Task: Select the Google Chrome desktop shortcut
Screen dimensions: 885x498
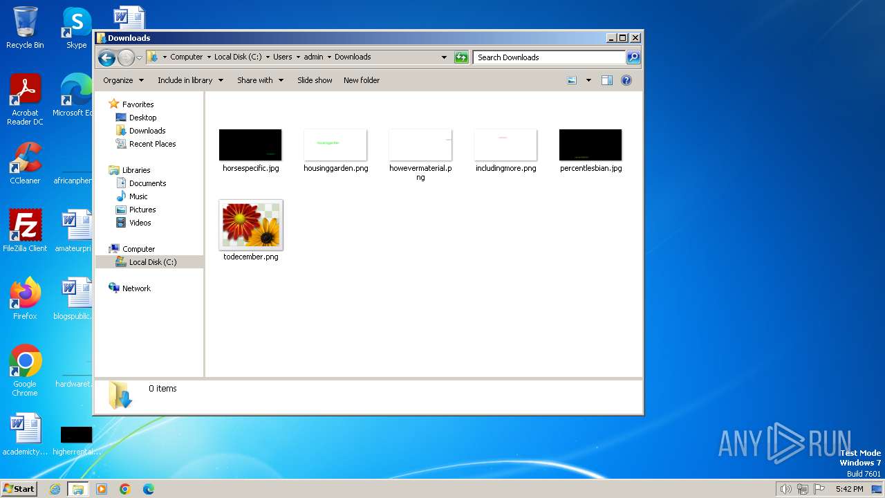Action: 25,371
